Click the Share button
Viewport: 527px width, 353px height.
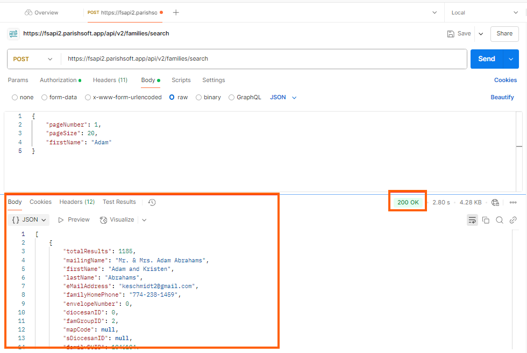pyautogui.click(x=504, y=34)
